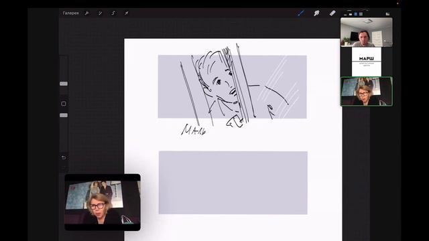Undo the last stroke with the sidebar arrow
Viewport: 429px width, 241px height.
point(64,158)
